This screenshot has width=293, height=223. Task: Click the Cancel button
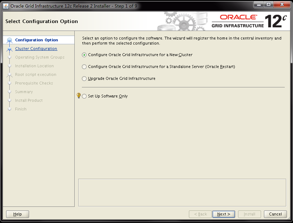275,214
